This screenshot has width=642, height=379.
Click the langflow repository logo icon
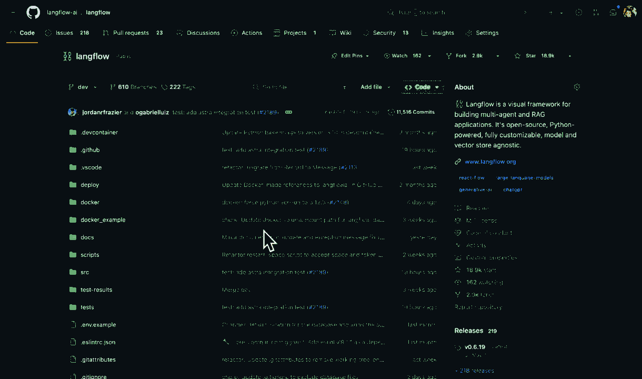click(67, 56)
